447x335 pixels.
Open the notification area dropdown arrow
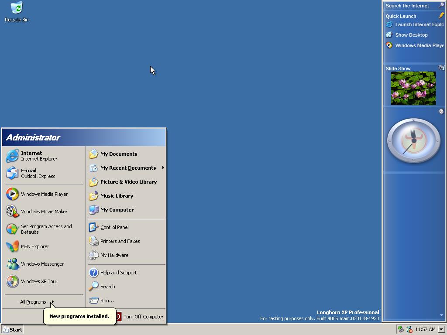(442, 329)
